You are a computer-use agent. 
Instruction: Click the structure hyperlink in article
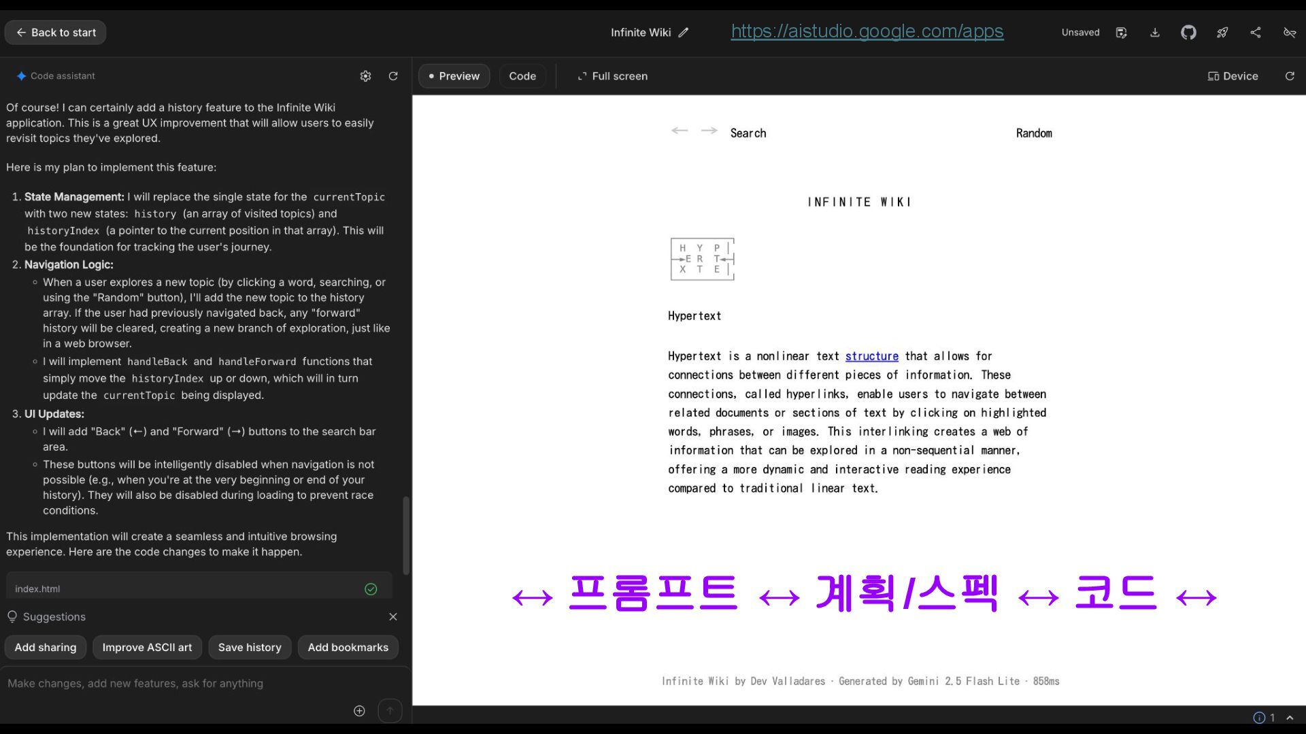coord(871,356)
